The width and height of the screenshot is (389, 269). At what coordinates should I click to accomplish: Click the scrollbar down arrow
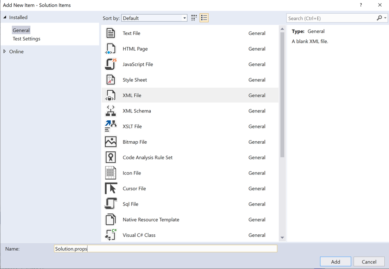(x=282, y=237)
